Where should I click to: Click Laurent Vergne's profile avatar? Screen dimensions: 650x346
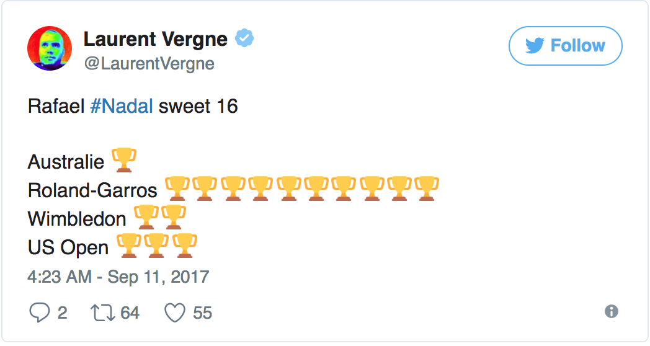50,48
